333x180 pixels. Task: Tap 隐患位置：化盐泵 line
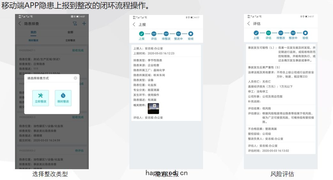tap(145, 85)
